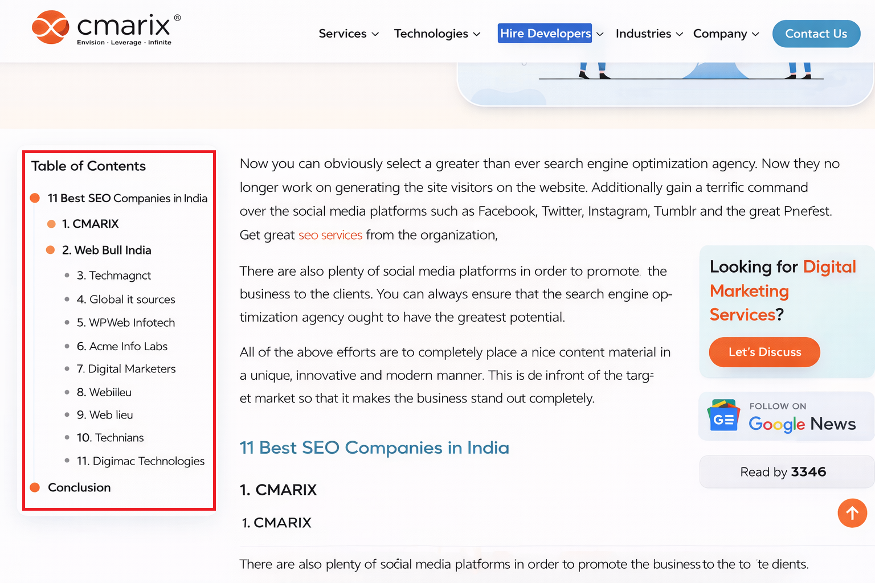Open the Company menu

[720, 34]
